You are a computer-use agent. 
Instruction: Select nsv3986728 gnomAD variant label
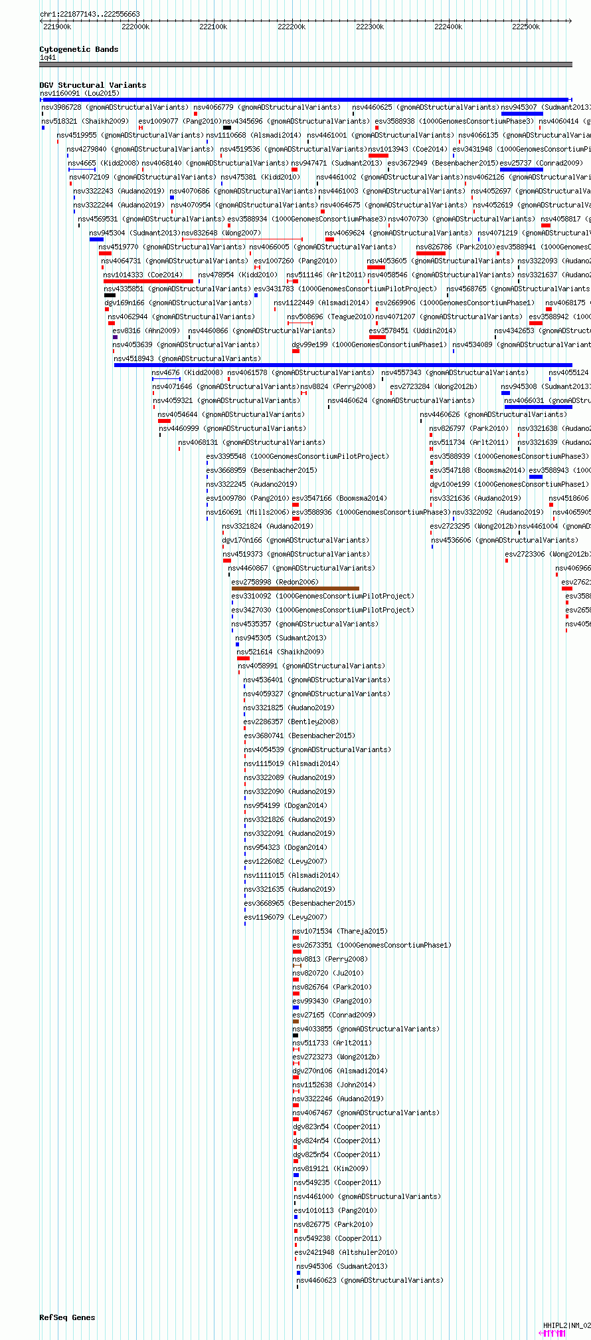(115, 107)
